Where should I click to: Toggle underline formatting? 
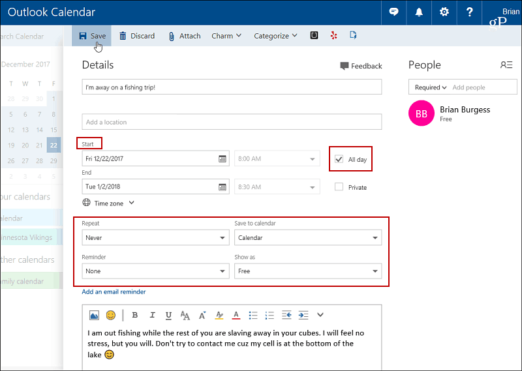169,316
